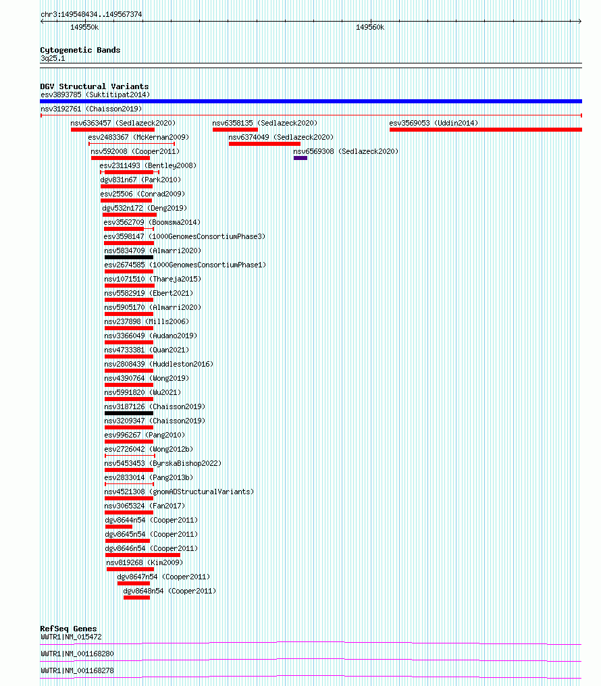Select nsv1071510 (Thareja2015) variant
The width and height of the screenshot is (601, 686).
pyautogui.click(x=153, y=279)
